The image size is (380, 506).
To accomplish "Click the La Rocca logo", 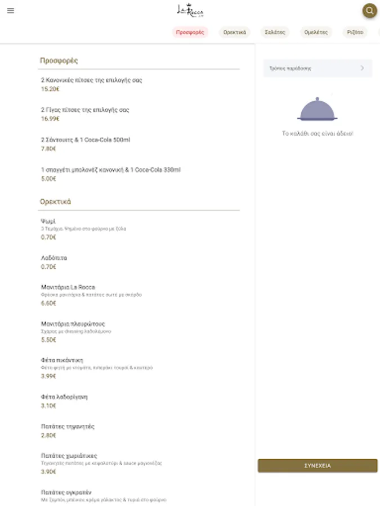I will (x=190, y=10).
